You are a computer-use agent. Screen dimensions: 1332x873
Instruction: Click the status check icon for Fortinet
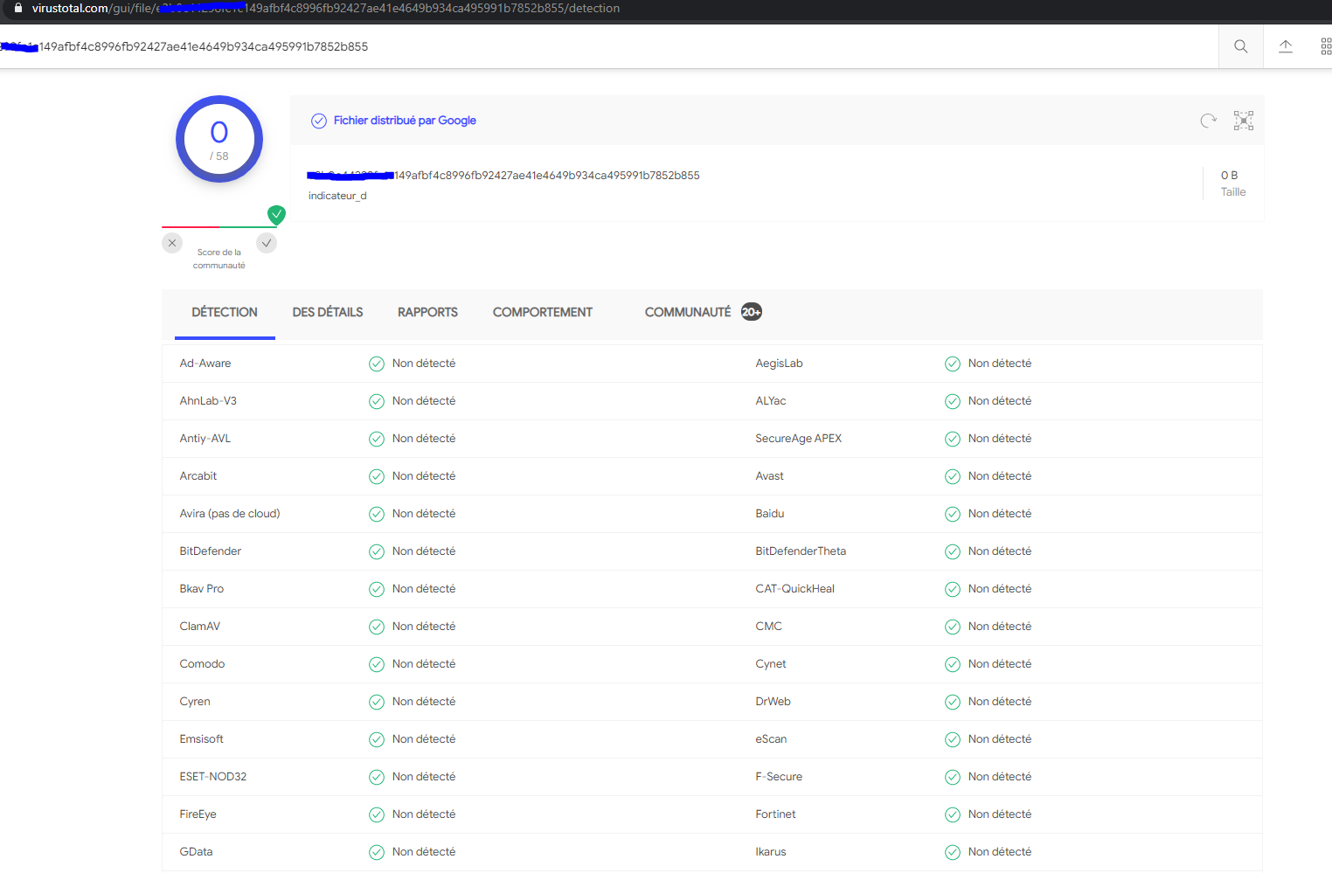pyautogui.click(x=953, y=814)
